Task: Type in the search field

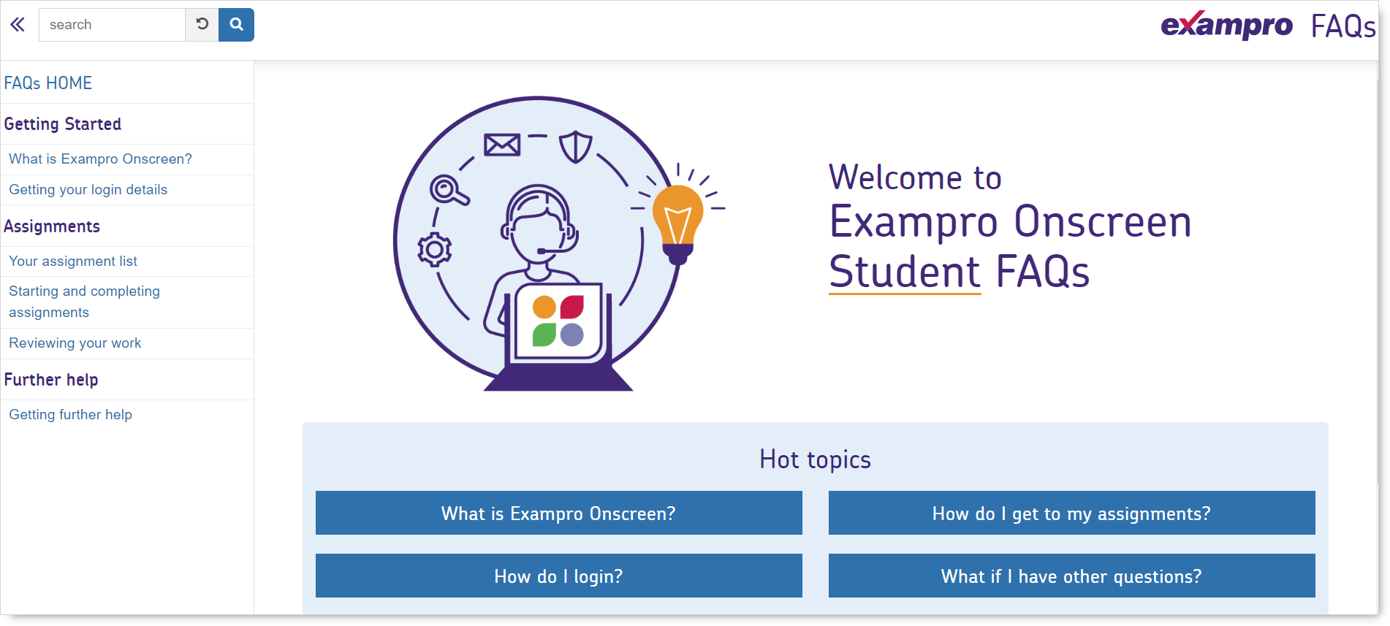Action: [112, 25]
